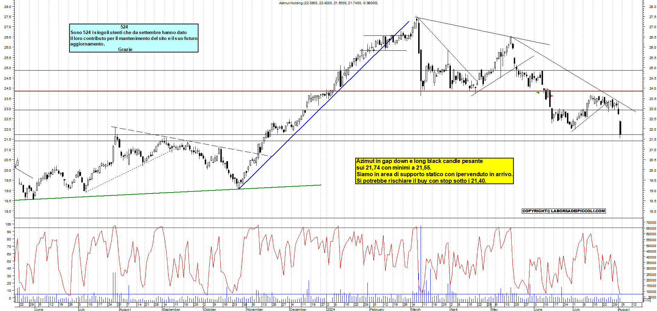Click the 70000 volume scale value

coord(651,222)
